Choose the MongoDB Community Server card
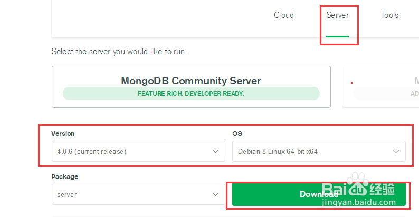 191,87
